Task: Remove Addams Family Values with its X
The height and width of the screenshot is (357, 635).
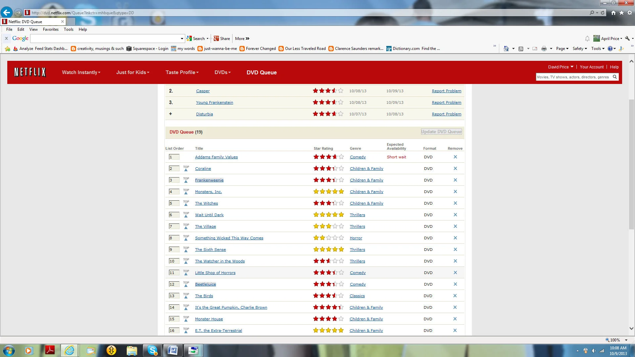Action: click(x=455, y=157)
